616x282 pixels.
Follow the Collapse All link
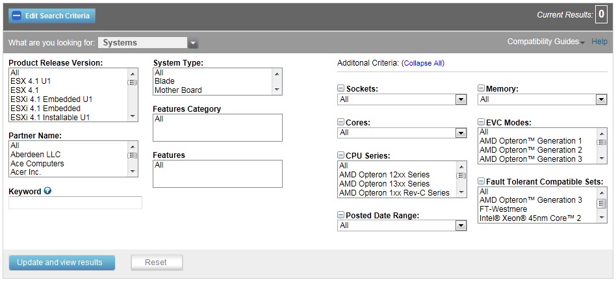423,63
